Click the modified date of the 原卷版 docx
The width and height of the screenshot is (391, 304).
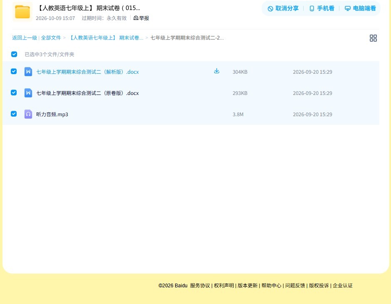(x=312, y=93)
